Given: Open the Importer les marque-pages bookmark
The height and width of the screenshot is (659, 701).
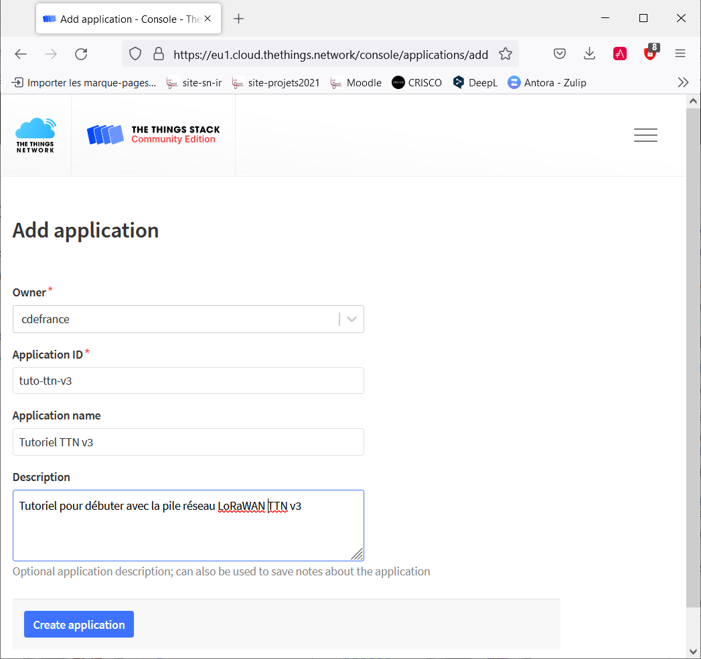Looking at the screenshot, I should pyautogui.click(x=84, y=83).
